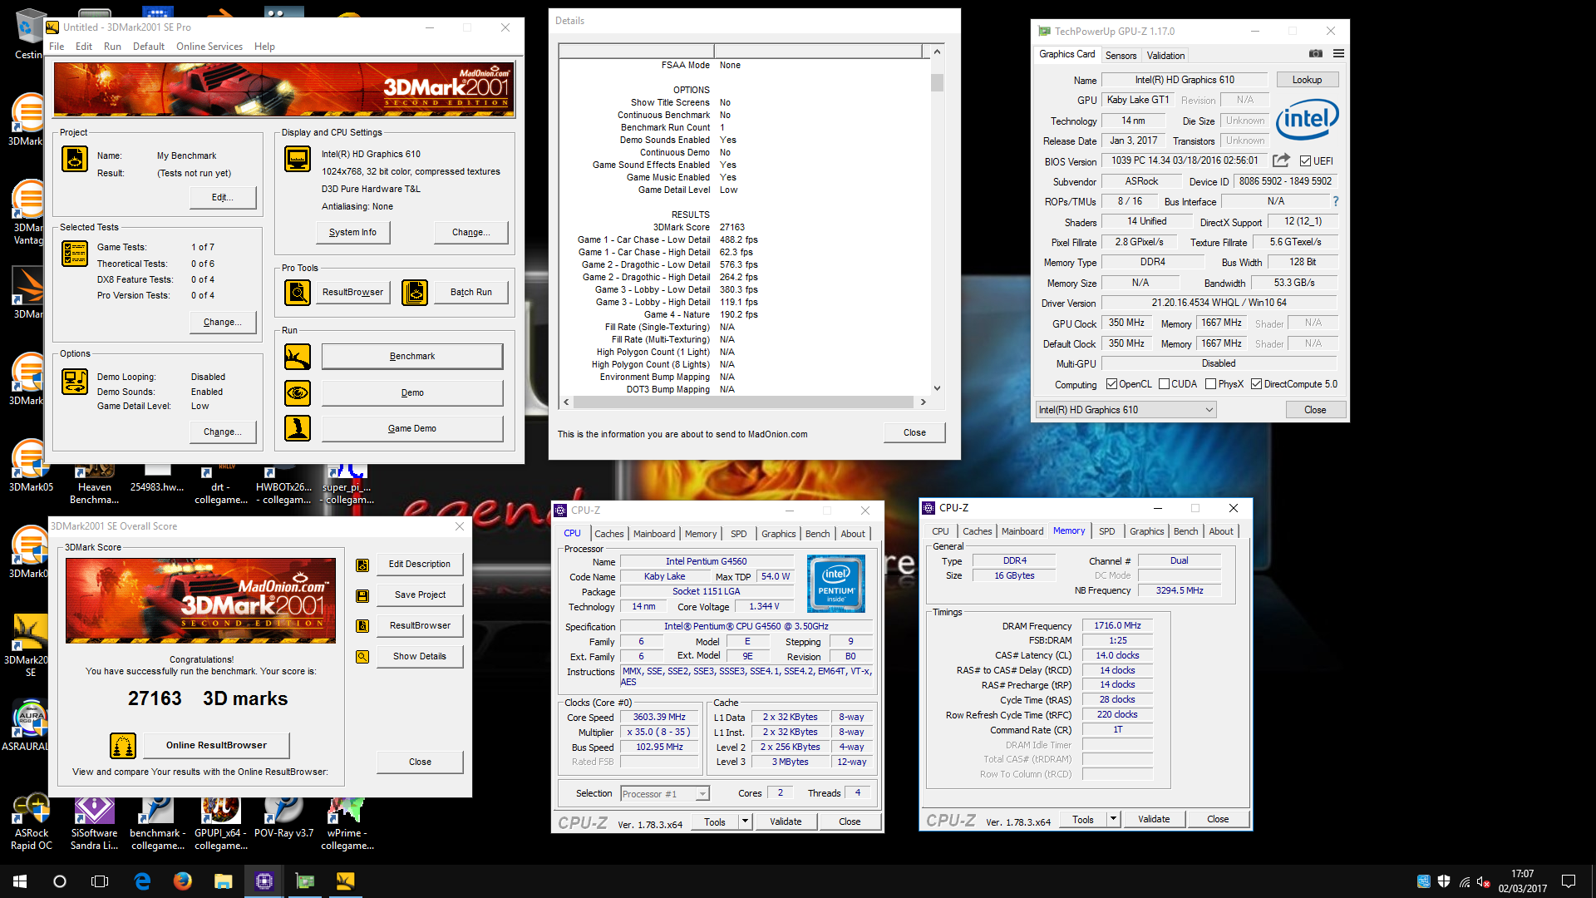Open the Help menu in 3DMark2001
This screenshot has height=898, width=1596.
[x=264, y=47]
